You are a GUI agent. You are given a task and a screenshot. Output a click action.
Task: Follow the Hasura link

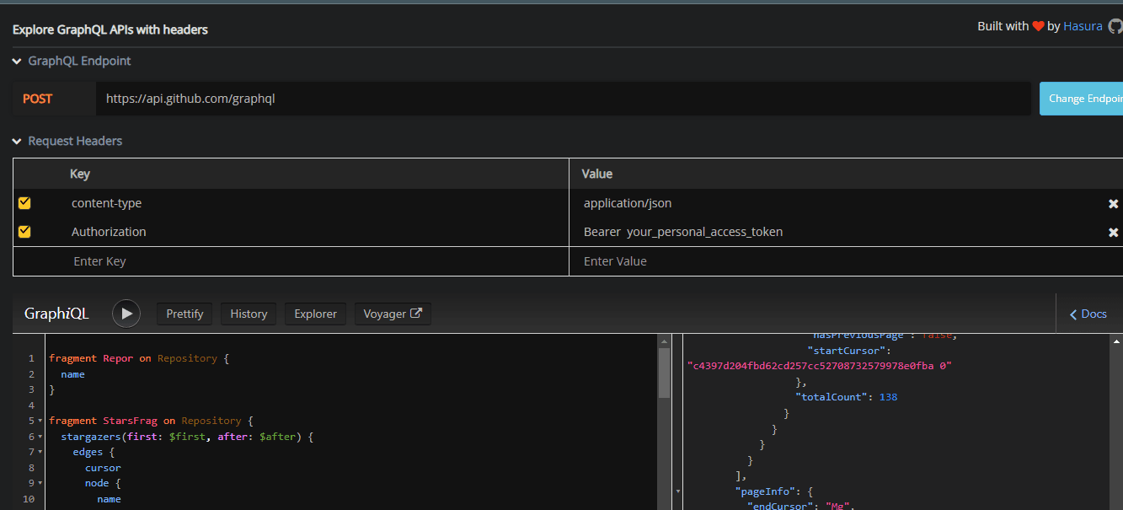click(x=1083, y=26)
